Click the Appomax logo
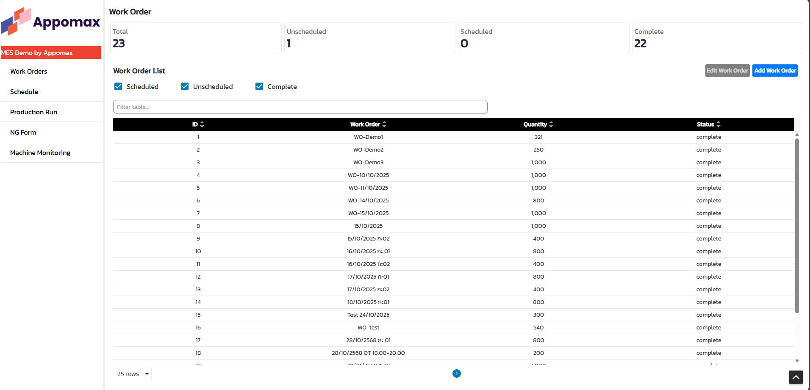The height and width of the screenshot is (390, 810). pyautogui.click(x=51, y=21)
